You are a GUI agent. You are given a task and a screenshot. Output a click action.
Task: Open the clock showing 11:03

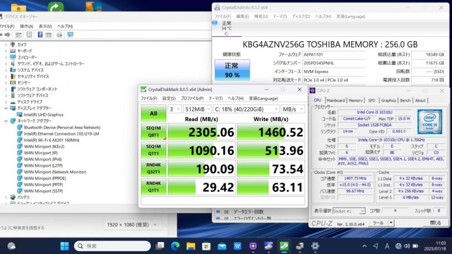[435, 246]
